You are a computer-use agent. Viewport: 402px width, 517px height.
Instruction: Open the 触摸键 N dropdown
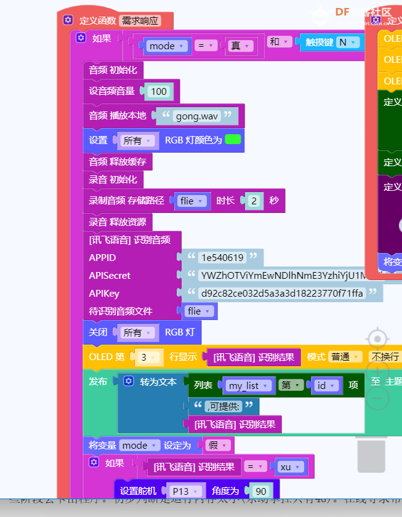point(348,42)
